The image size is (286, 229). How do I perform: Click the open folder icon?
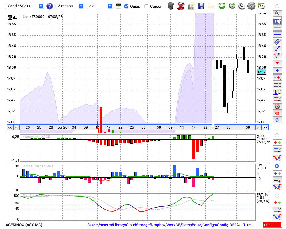pos(211,6)
